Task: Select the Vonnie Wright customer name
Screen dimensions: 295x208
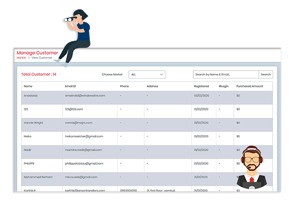Action: pos(33,123)
